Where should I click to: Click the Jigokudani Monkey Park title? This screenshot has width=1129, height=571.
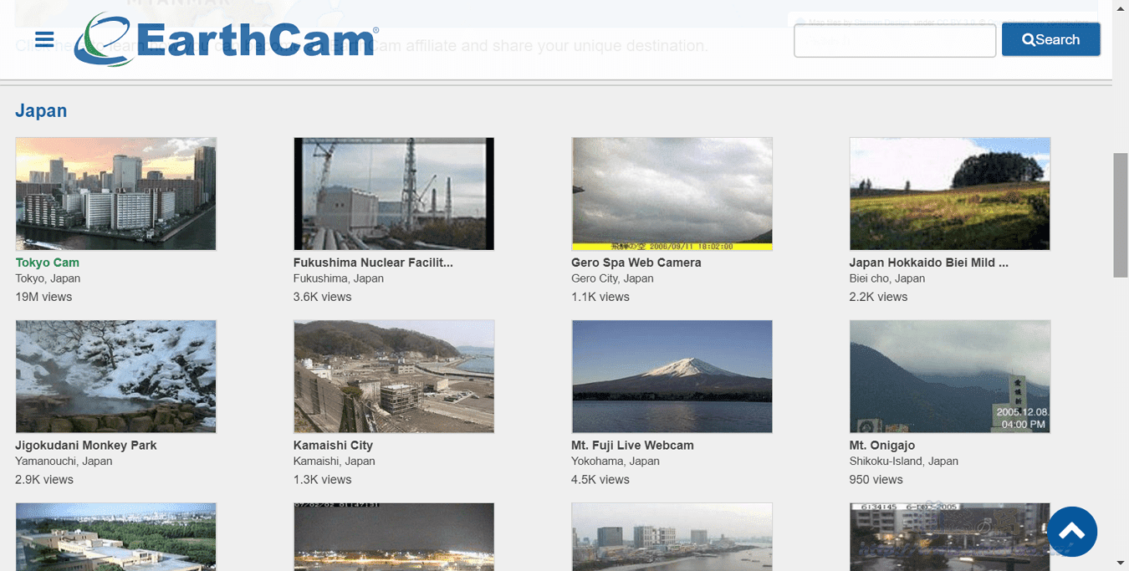pos(86,445)
